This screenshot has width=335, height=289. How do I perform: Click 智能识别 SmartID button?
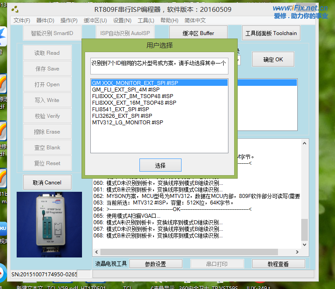click(52, 33)
